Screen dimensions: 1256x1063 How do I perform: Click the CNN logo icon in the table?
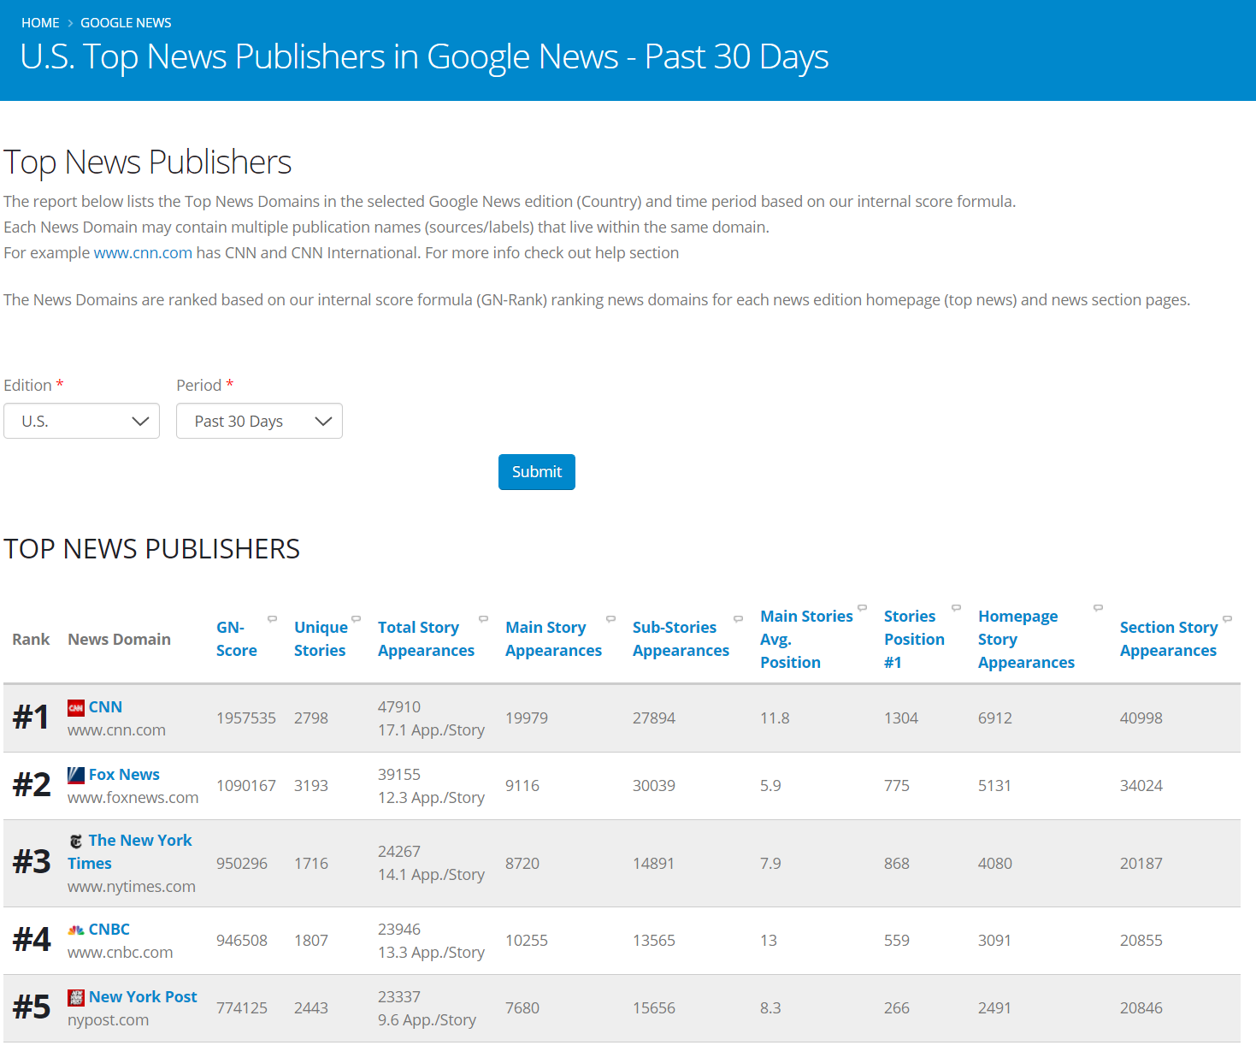click(x=76, y=707)
